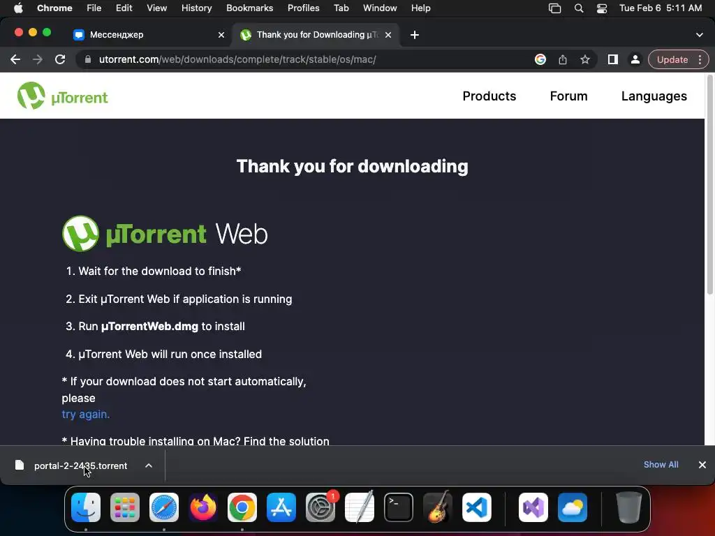Open the Apple menu
This screenshot has height=536, width=715.
18,8
